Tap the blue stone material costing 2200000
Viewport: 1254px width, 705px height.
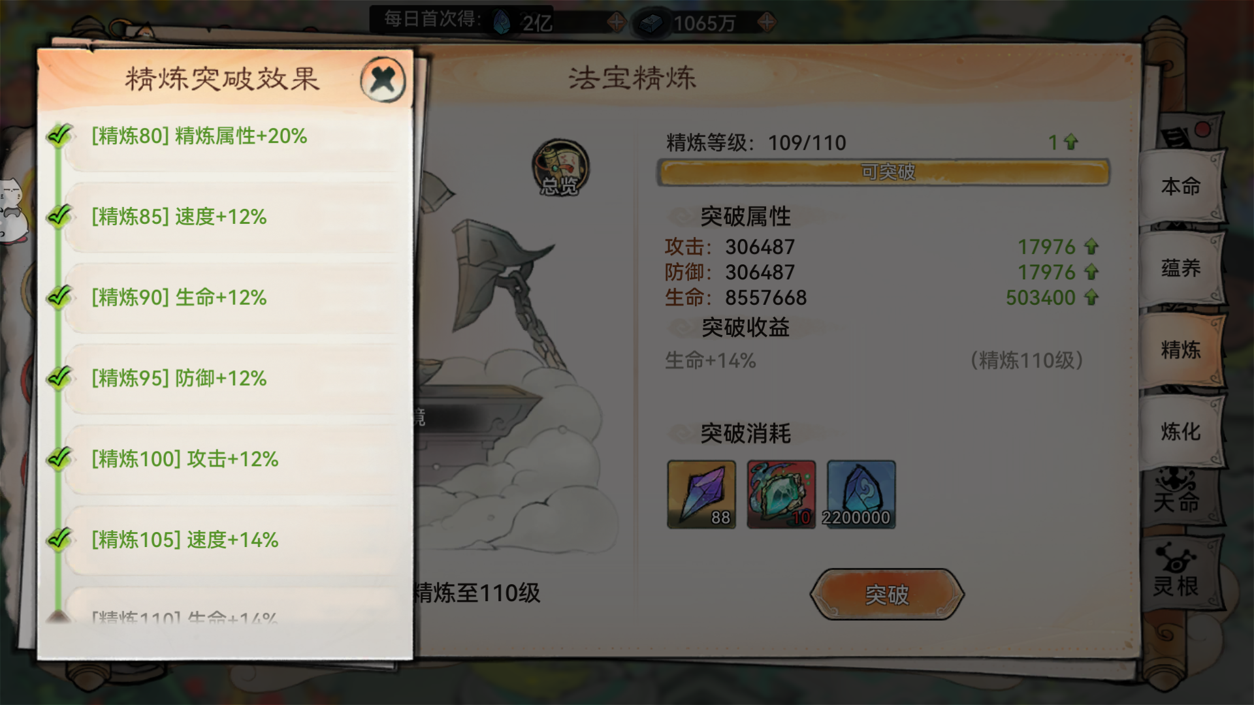click(x=861, y=494)
